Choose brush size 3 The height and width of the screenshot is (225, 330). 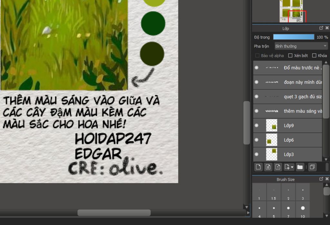coord(303,192)
